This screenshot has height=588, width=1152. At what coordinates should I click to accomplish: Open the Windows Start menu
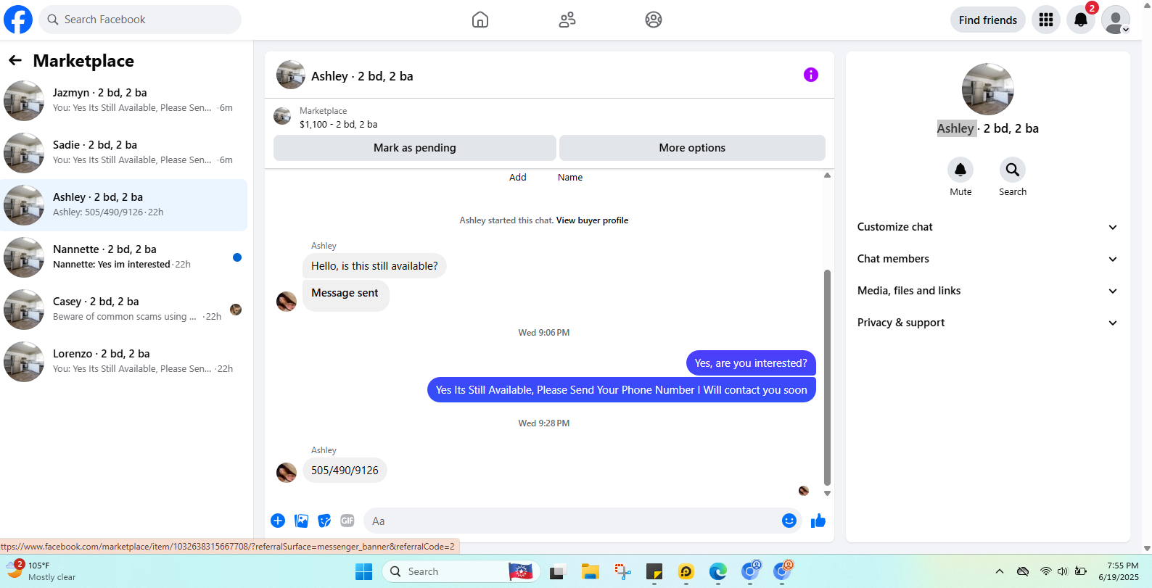point(363,571)
